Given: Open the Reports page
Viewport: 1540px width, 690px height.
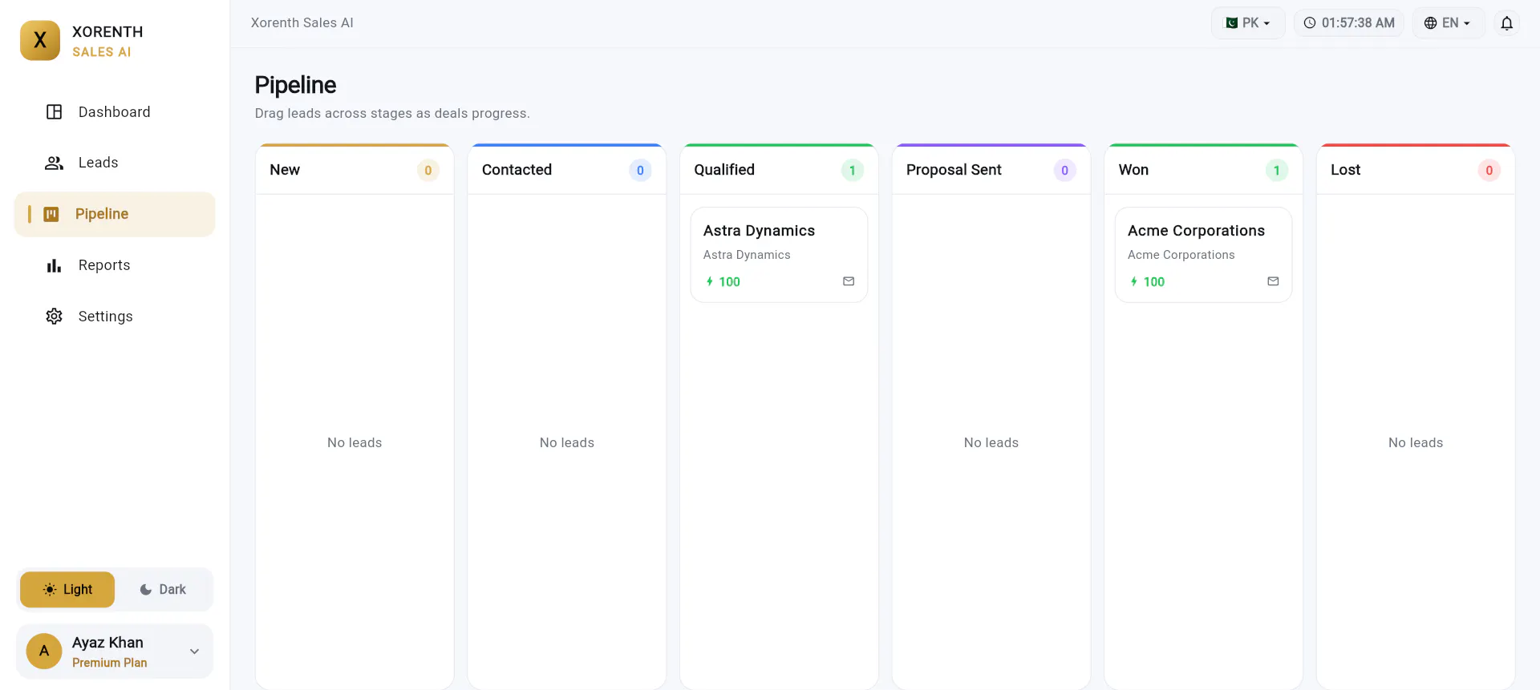Looking at the screenshot, I should tap(115, 265).
